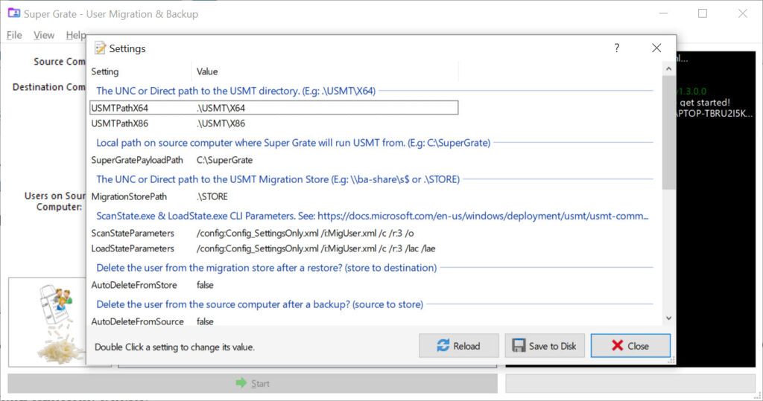Viewport: 763px width, 401px height.
Task: Click the scroll up arrow in Settings list
Action: point(668,69)
